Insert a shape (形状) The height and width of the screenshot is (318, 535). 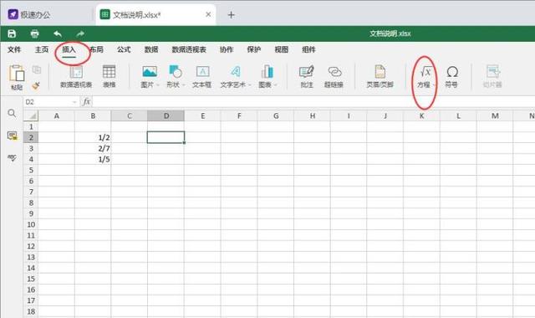(x=176, y=77)
